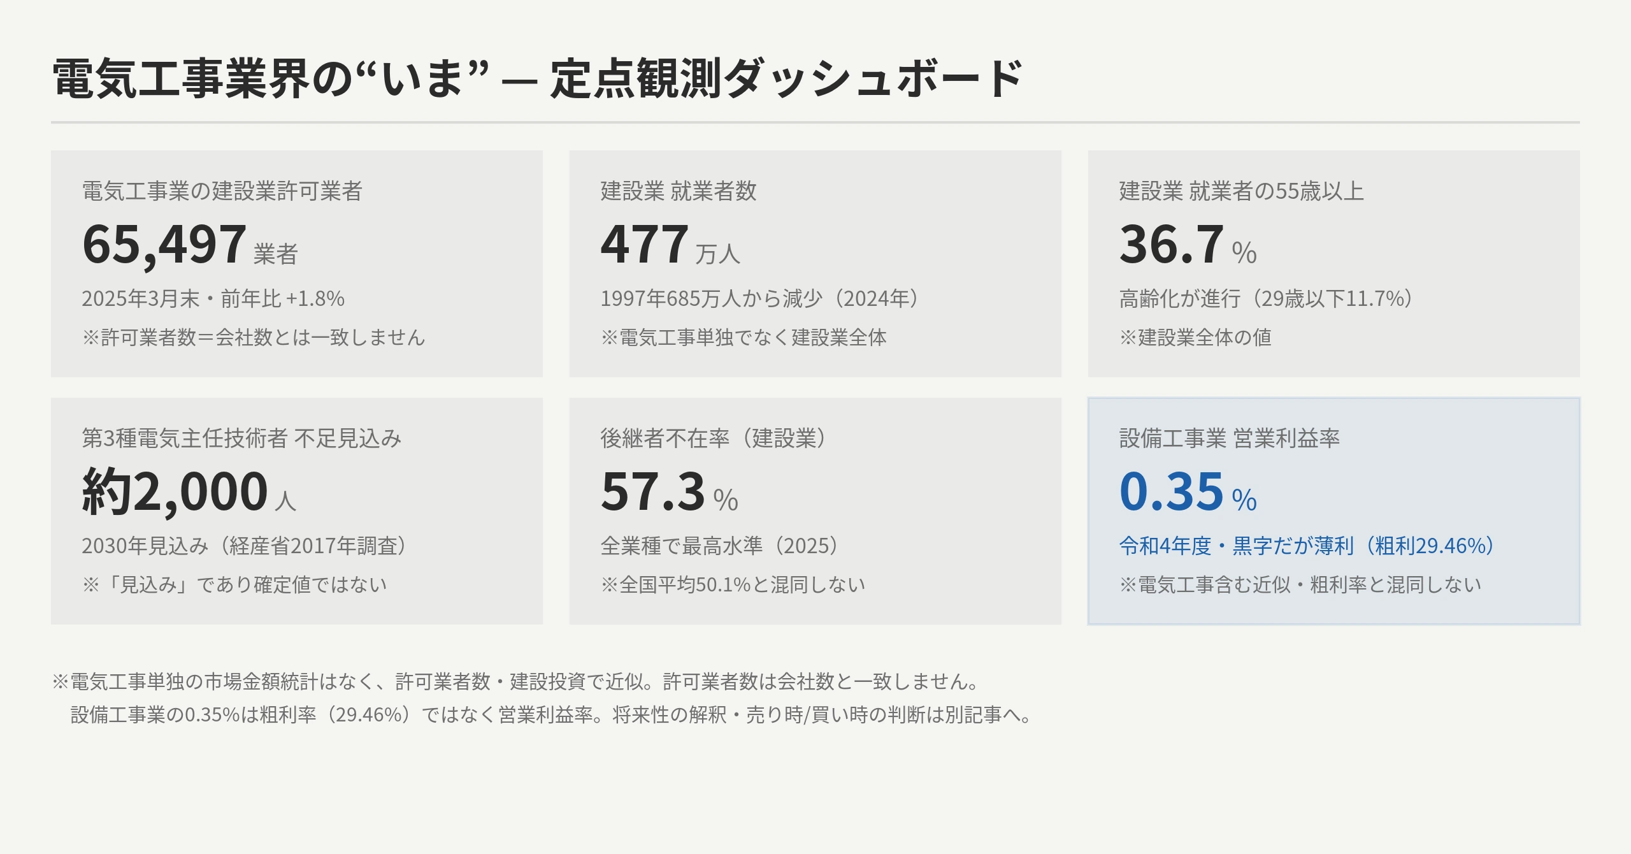Click the 2030年見込み(経産省2017年調査) line
Image resolution: width=1631 pixels, height=854 pixels.
245,546
